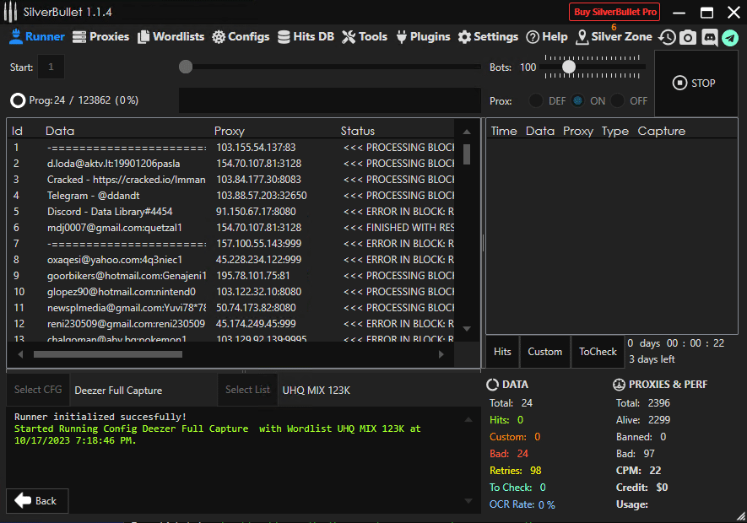
Task: Select the DEF proxy mode radio
Action: 536,101
